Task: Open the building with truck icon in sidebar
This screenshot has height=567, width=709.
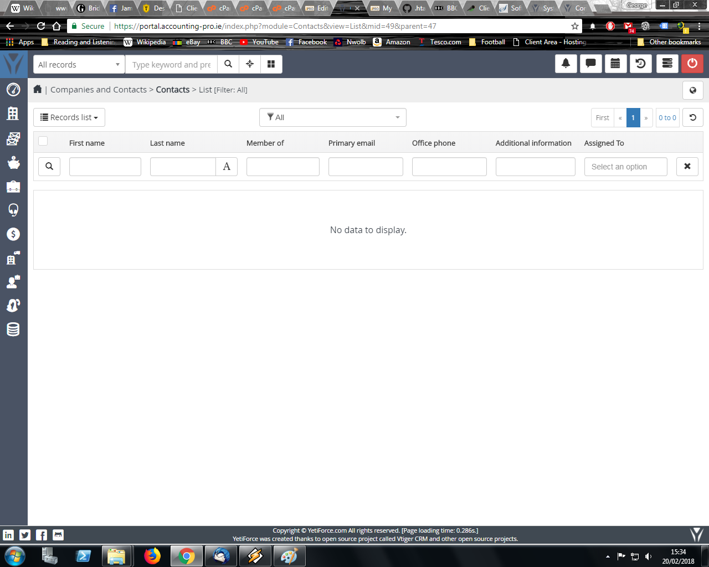Action: [x=13, y=258]
